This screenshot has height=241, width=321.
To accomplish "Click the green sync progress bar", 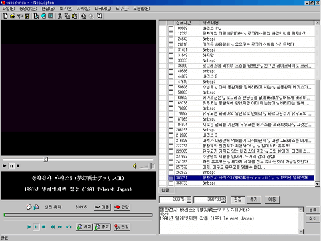I will pos(78,215).
